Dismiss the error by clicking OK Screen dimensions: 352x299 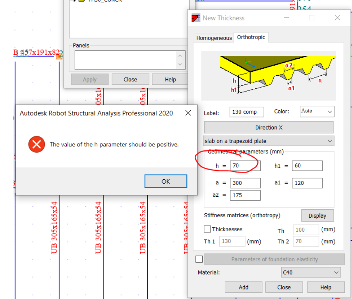(166, 181)
